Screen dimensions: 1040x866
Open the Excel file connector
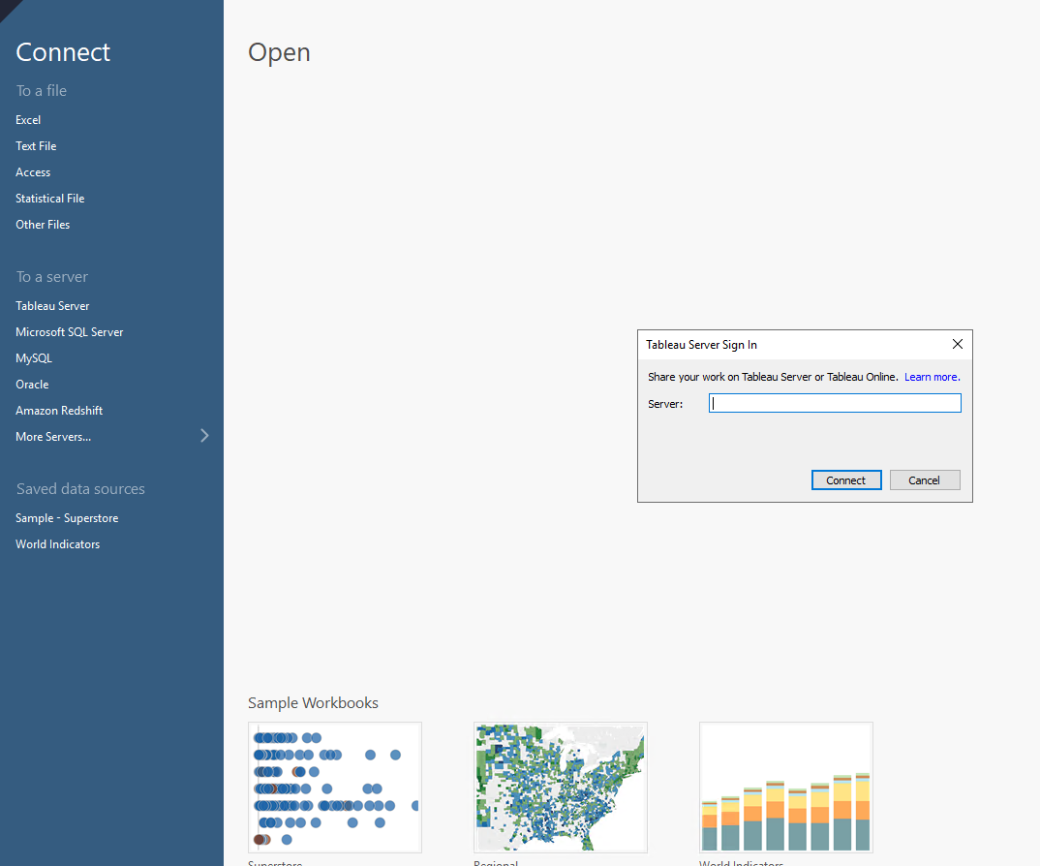[28, 120]
